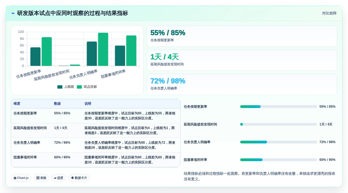The height and width of the screenshot is (193, 348).
Task: Click 试点目标 bar for 阻塞事项闭环率 in chart
Action: click(x=131, y=51)
